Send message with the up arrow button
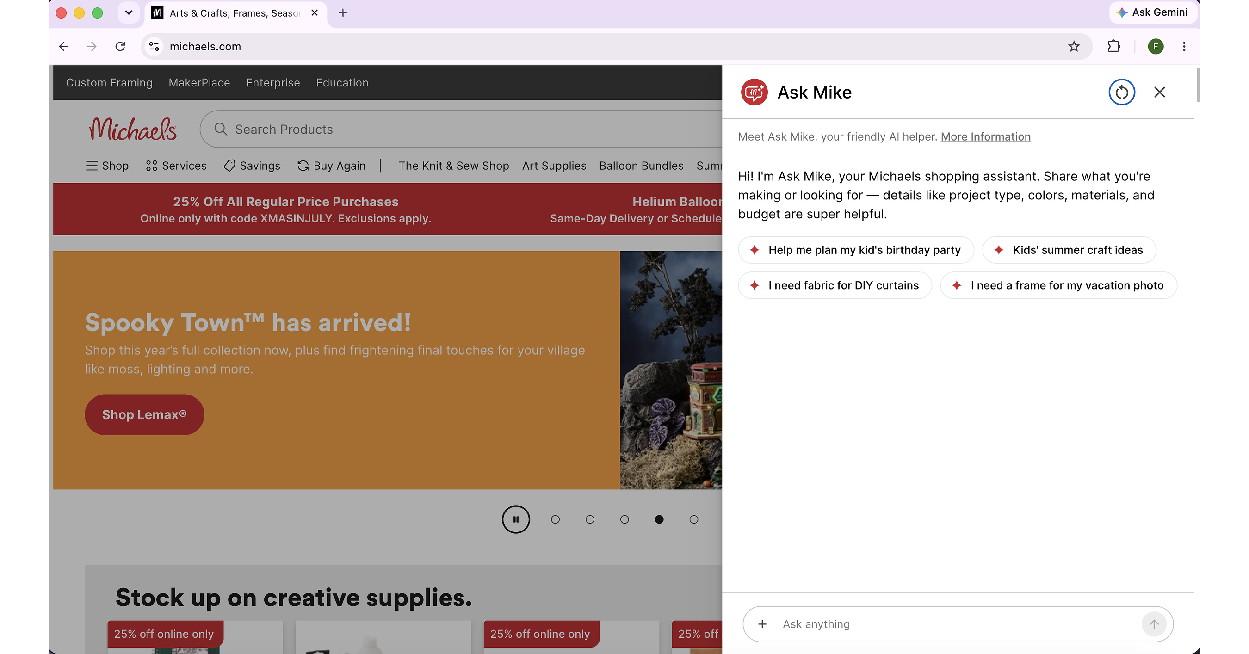The width and height of the screenshot is (1249, 654). [x=1154, y=624]
